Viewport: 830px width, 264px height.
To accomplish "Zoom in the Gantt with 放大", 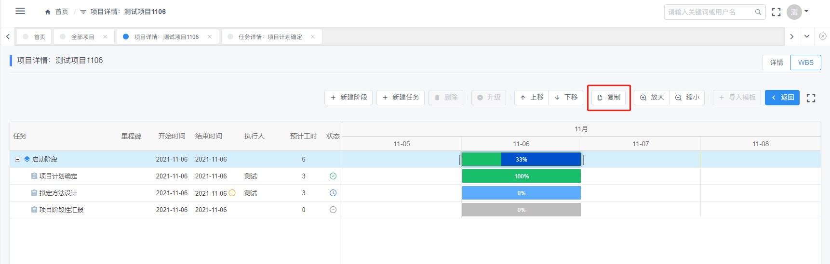I will click(x=652, y=97).
